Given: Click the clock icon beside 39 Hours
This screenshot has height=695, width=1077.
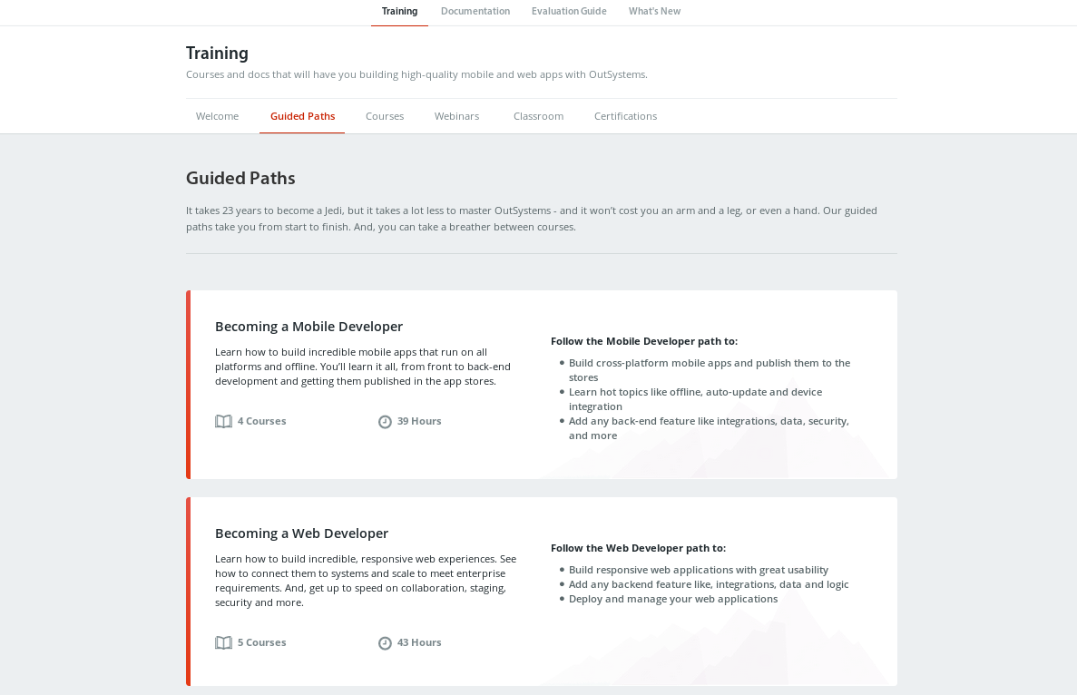Looking at the screenshot, I should (385, 422).
